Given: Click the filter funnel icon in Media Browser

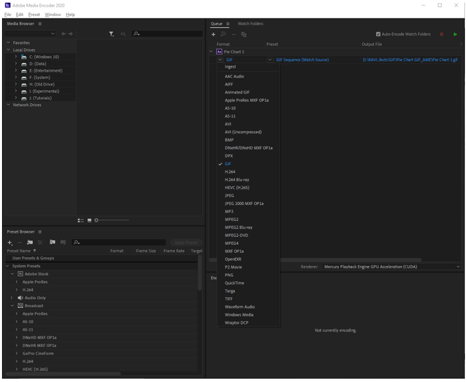Looking at the screenshot, I should click(x=111, y=34).
